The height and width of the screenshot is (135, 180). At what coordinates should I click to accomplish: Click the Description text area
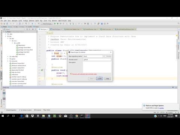(97, 67)
